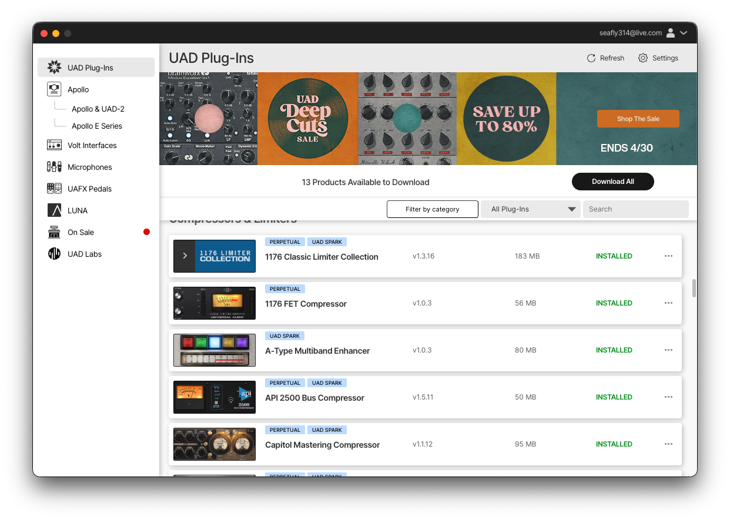The height and width of the screenshot is (520, 730).
Task: Click the 1176 Classic Limiter Collection title
Action: tap(322, 257)
